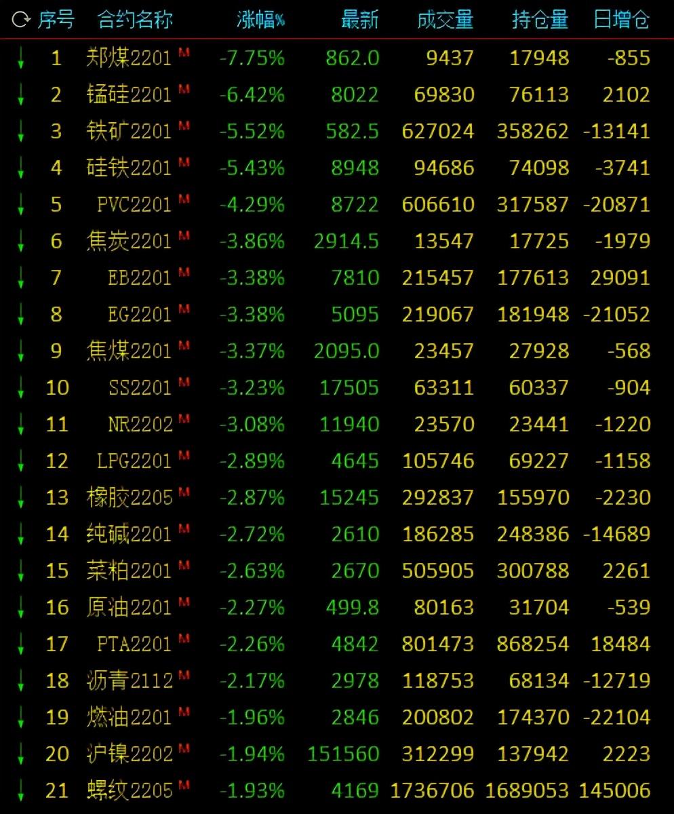674x814 pixels.
Task: Open the 螺纹2205 contract
Action: tap(129, 790)
